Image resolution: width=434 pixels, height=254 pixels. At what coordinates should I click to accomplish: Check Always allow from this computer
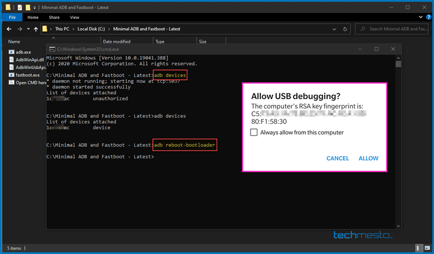click(x=254, y=132)
